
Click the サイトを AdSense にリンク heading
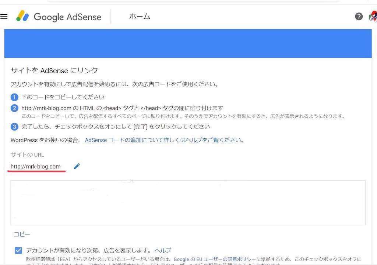coord(54,70)
